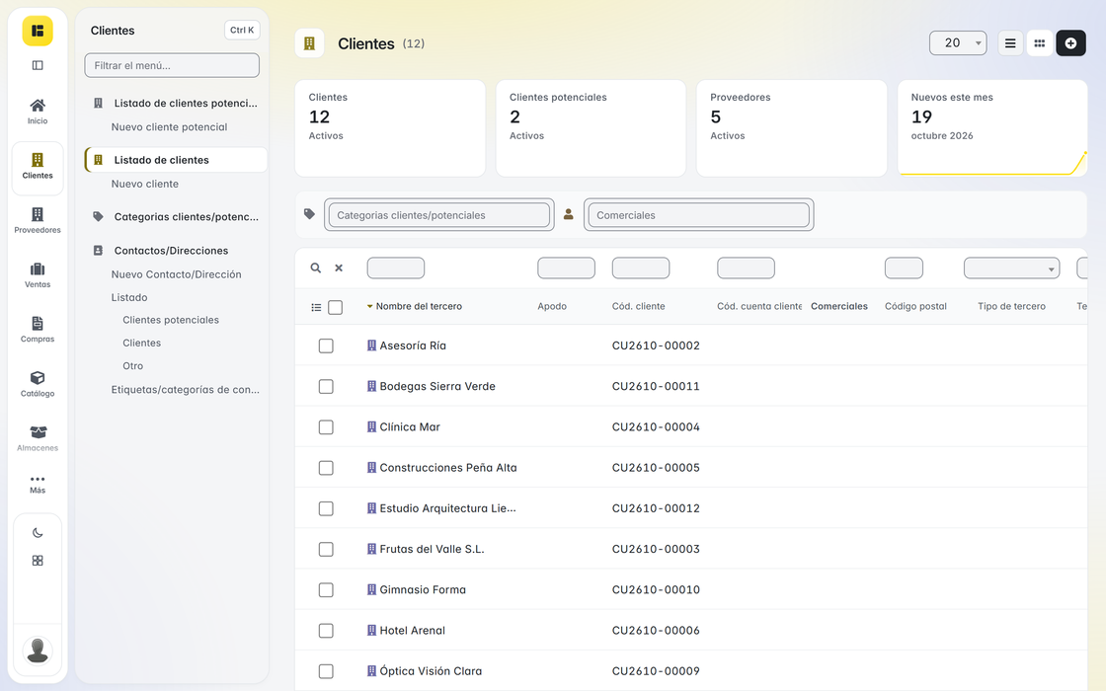Open Contactos/Direcciones menu entry
The height and width of the screenshot is (691, 1106).
(172, 251)
